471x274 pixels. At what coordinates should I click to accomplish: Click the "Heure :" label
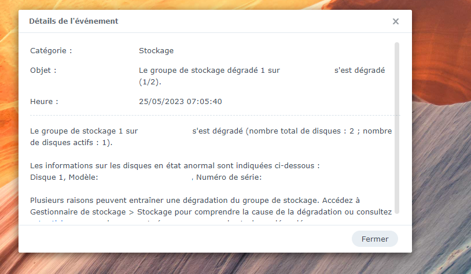(44, 101)
